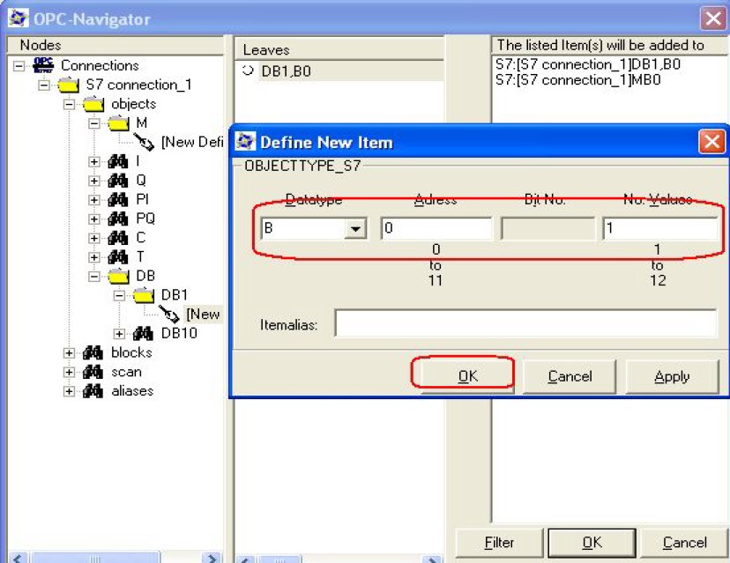Click the S7 connection_1 folder icon

tap(68, 85)
